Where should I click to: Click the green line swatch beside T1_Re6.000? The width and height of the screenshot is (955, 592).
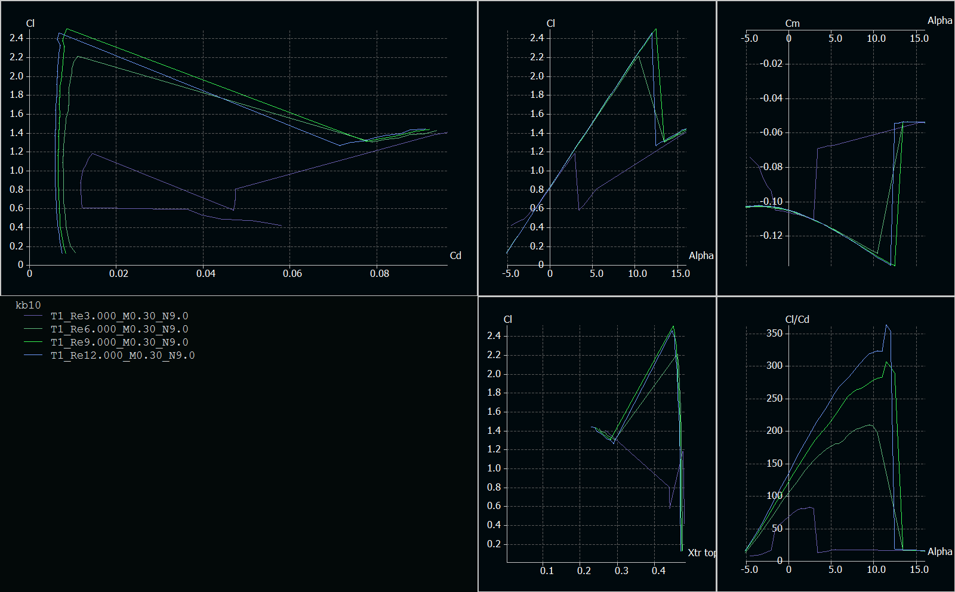[x=33, y=329]
